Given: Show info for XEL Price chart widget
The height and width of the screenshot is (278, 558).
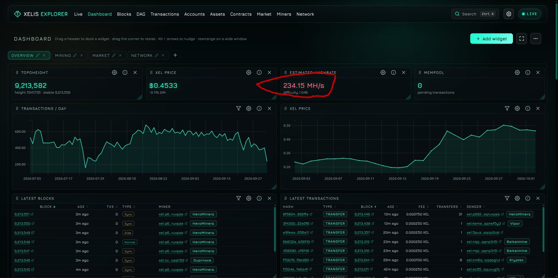Looking at the screenshot, I should [528, 108].
